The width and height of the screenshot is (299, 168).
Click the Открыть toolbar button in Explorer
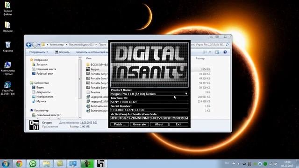pyautogui.click(x=62, y=52)
